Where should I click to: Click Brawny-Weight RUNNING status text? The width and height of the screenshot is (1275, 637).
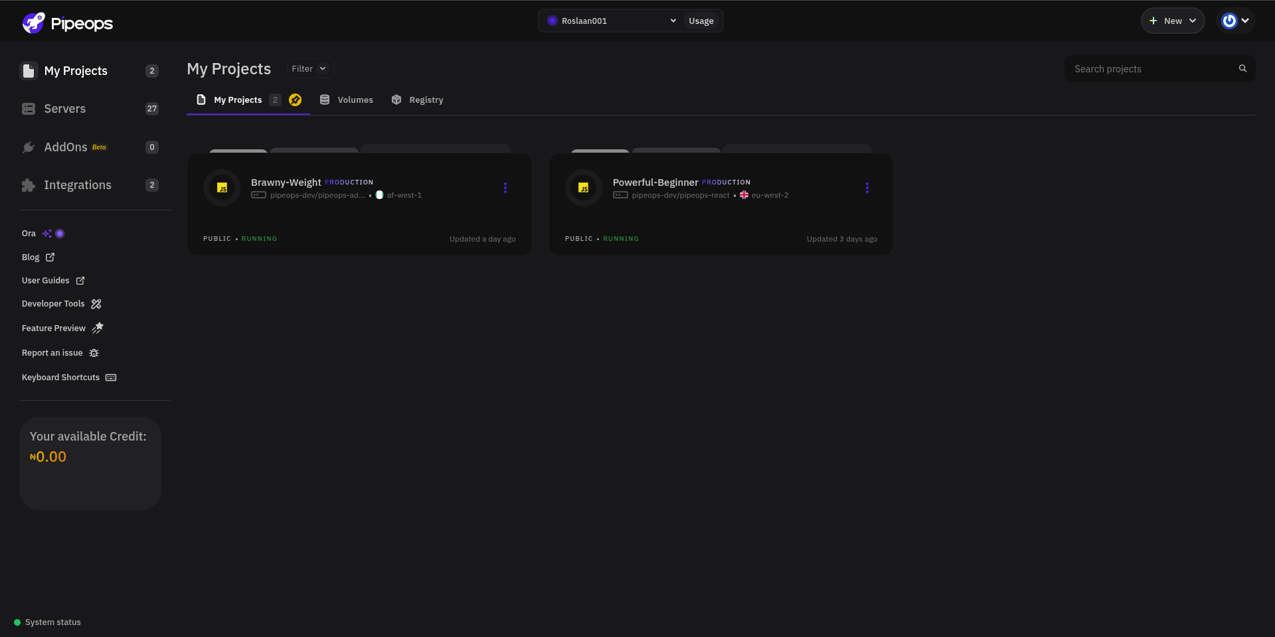259,239
